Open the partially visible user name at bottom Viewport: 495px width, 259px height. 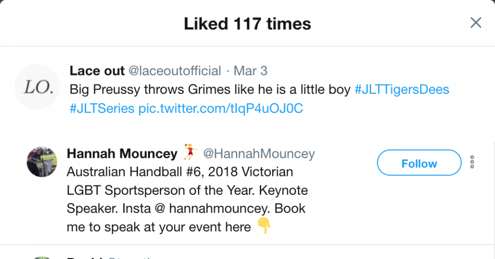click(x=84, y=257)
